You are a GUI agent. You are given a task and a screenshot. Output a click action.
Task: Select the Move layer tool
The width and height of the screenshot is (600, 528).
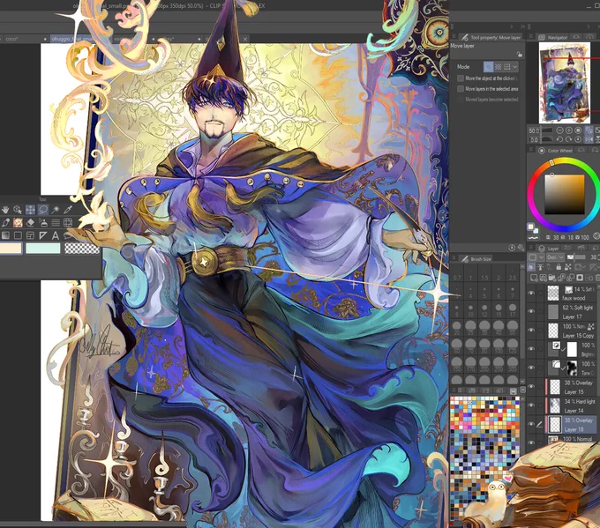tap(30, 210)
